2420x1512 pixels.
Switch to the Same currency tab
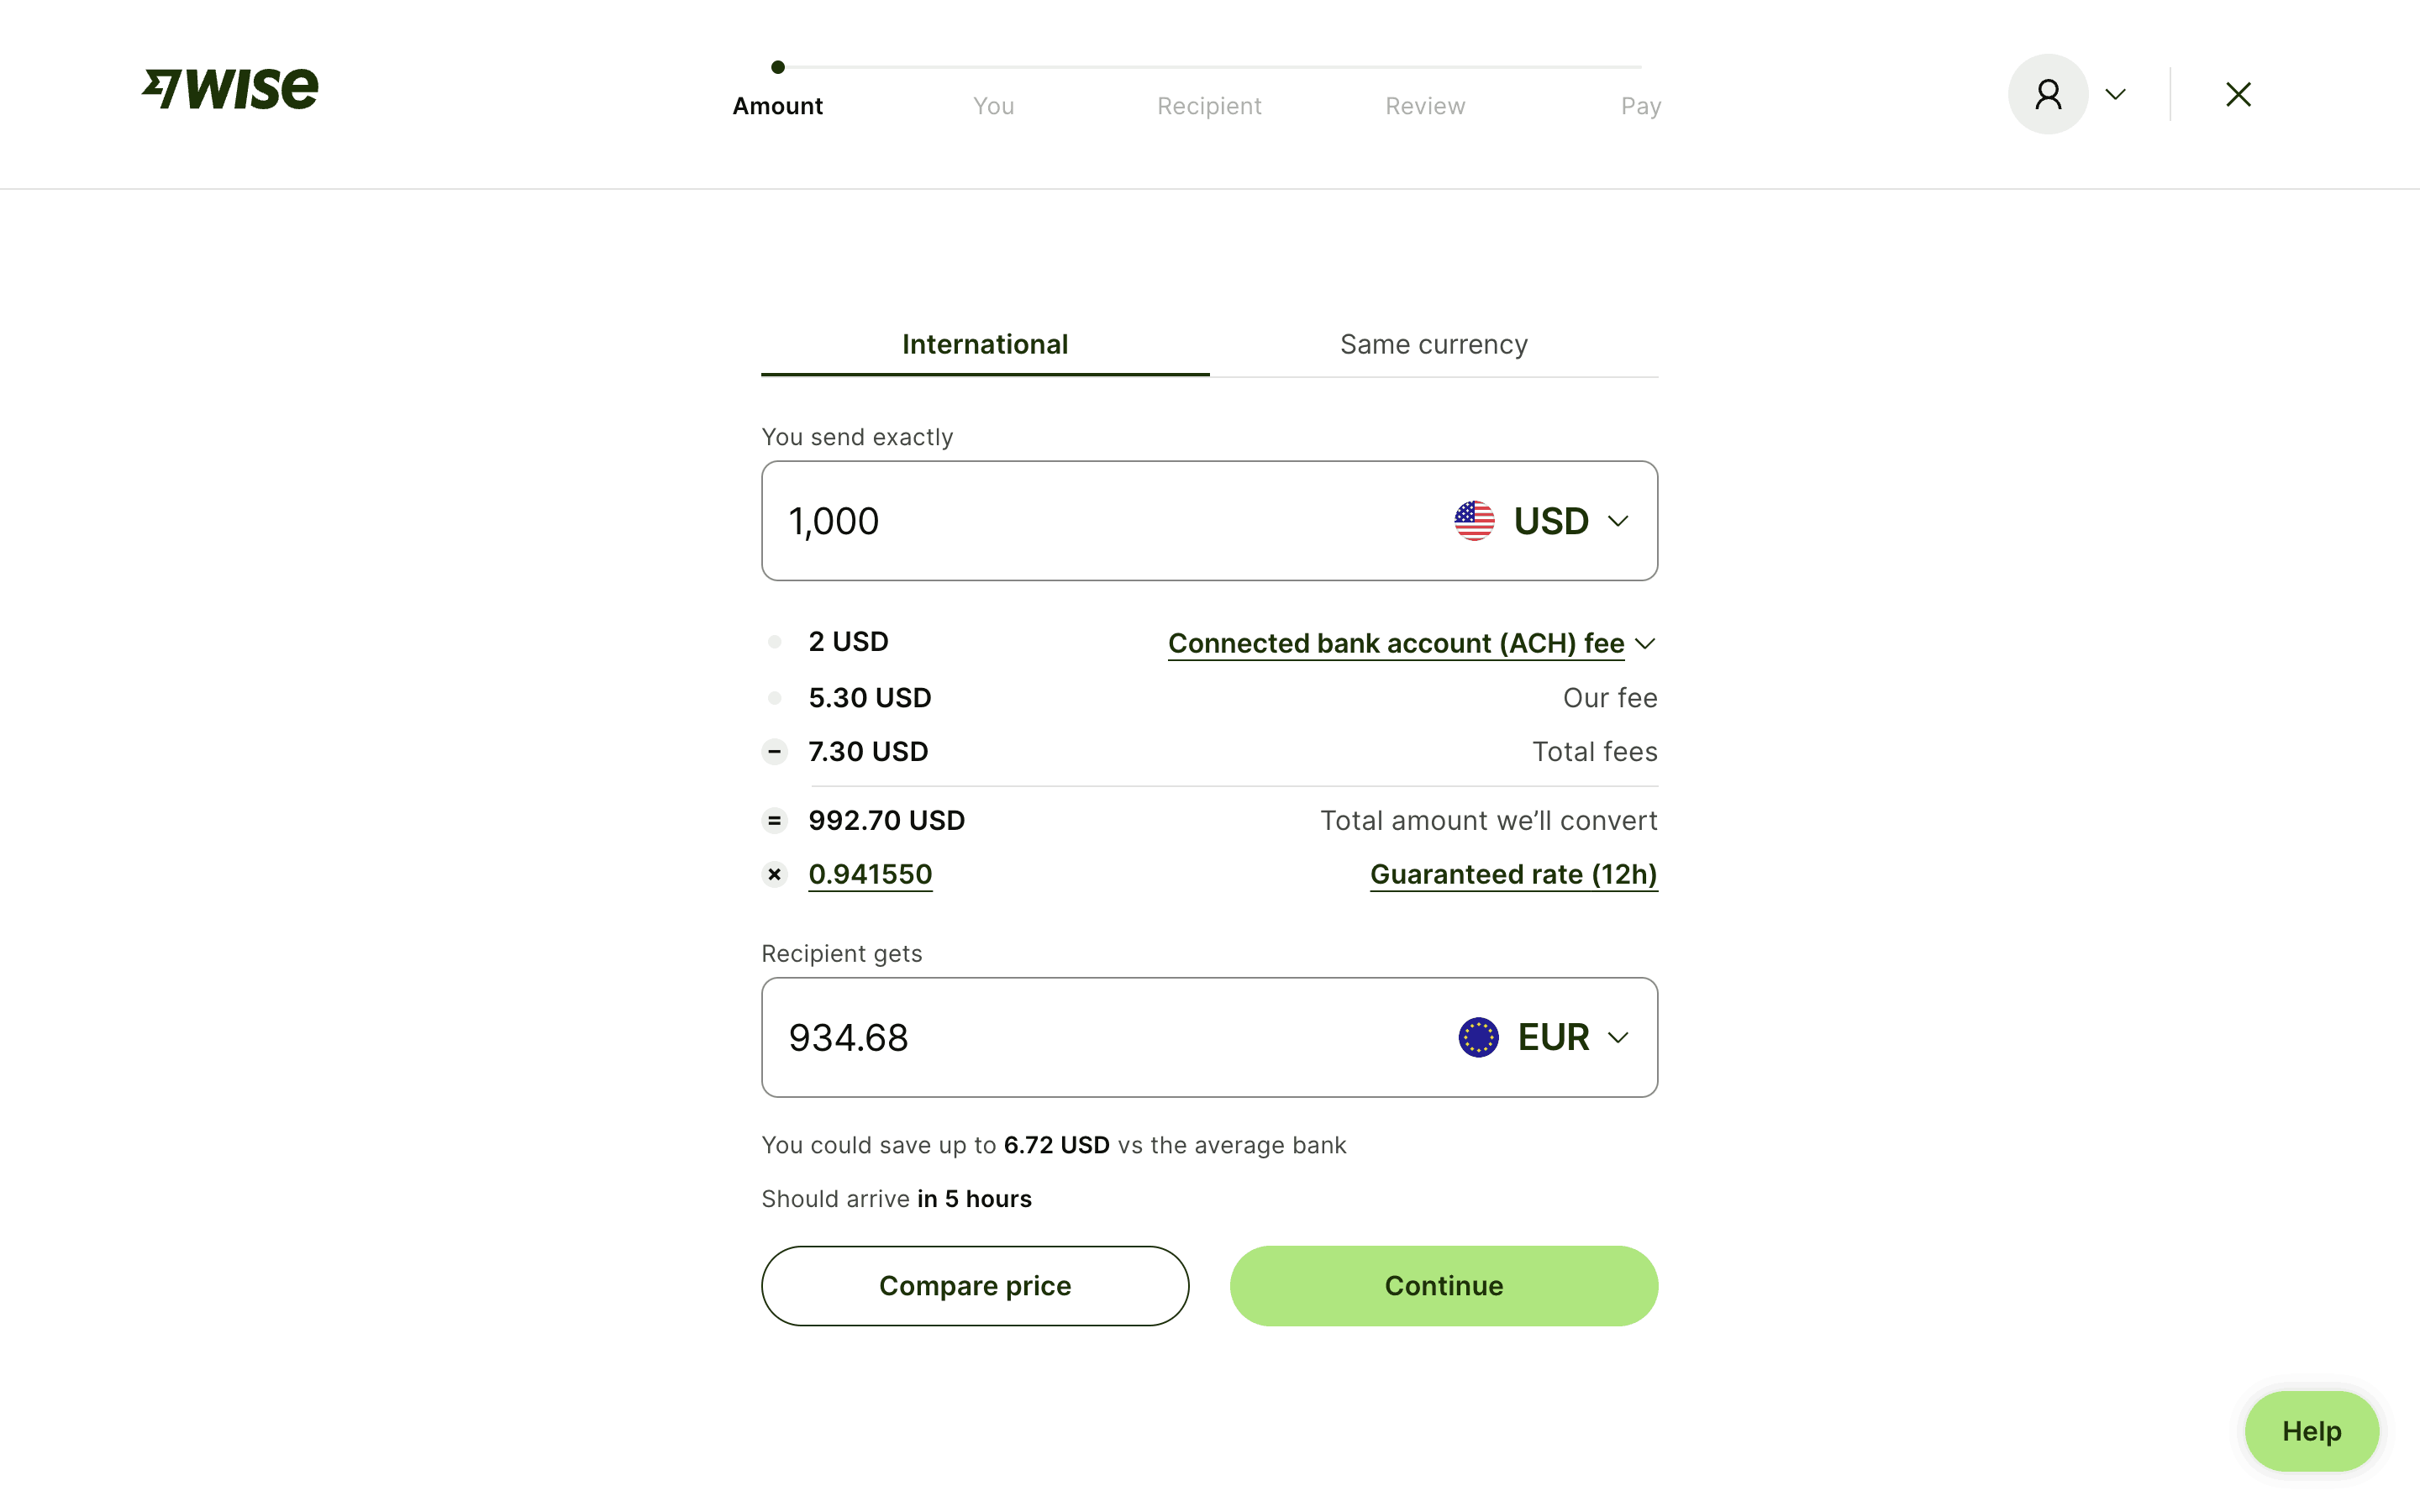coord(1433,345)
